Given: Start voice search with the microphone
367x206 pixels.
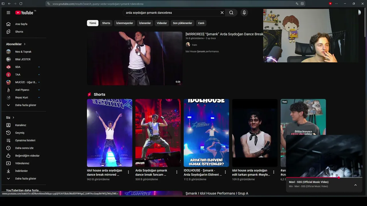Looking at the screenshot, I should coord(244,13).
